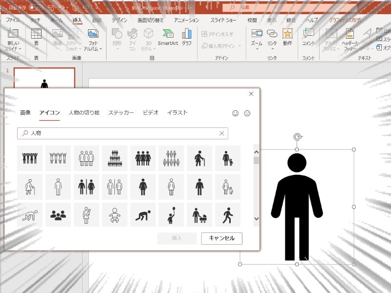This screenshot has height=293, width=391.
Task: Switch to the Images (画像) dialog tab
Action: pos(25,113)
